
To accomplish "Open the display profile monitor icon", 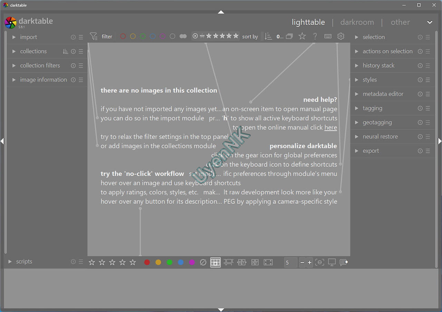I will [x=332, y=263].
